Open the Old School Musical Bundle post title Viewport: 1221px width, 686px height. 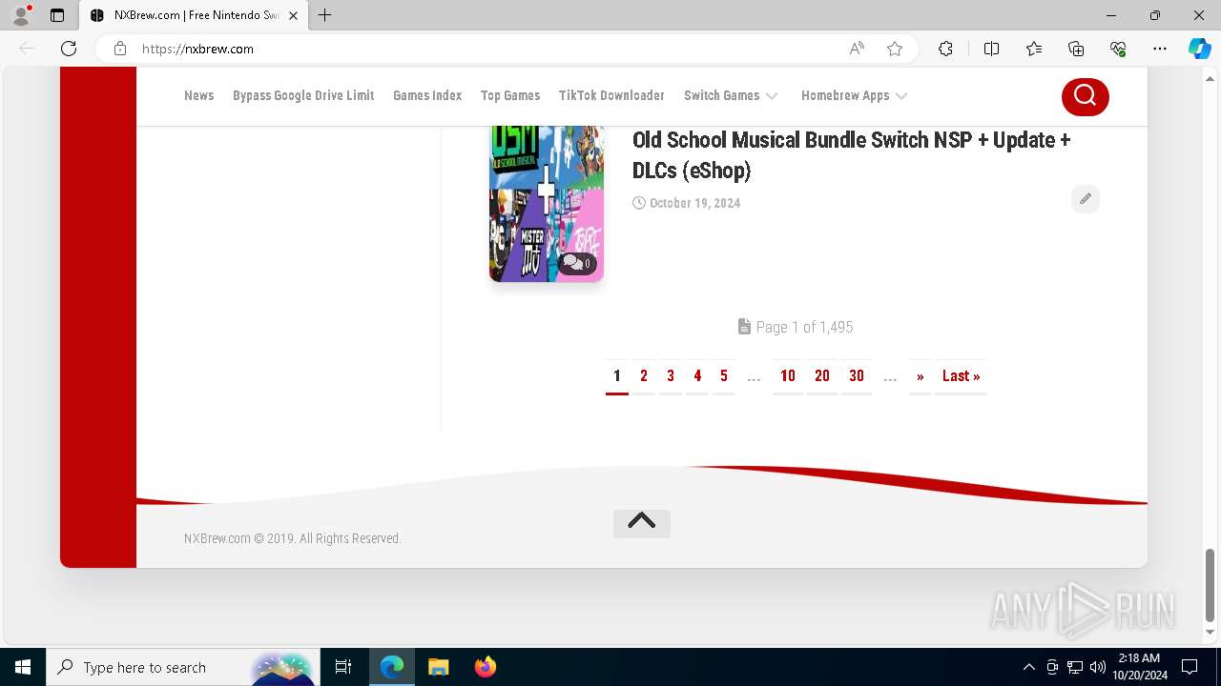tap(852, 154)
